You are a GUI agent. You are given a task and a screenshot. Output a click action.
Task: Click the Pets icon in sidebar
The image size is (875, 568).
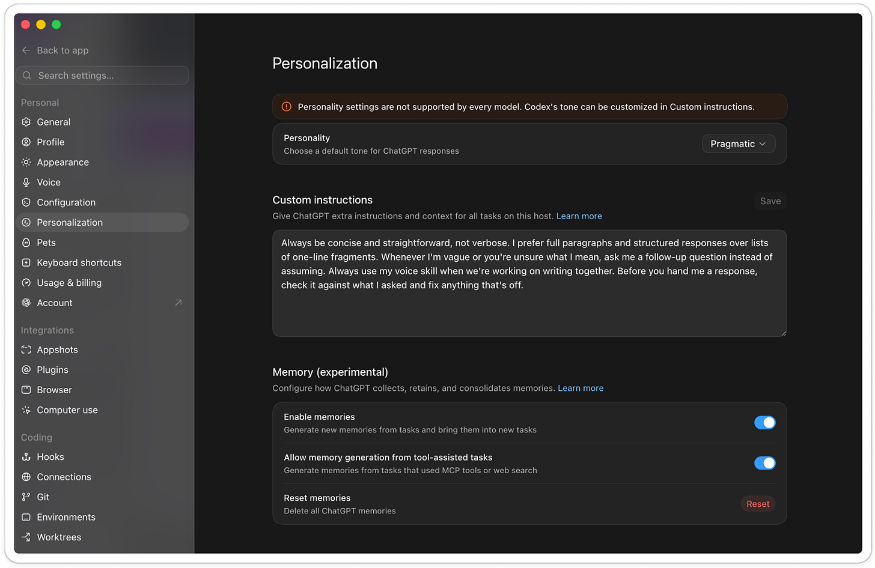click(26, 243)
